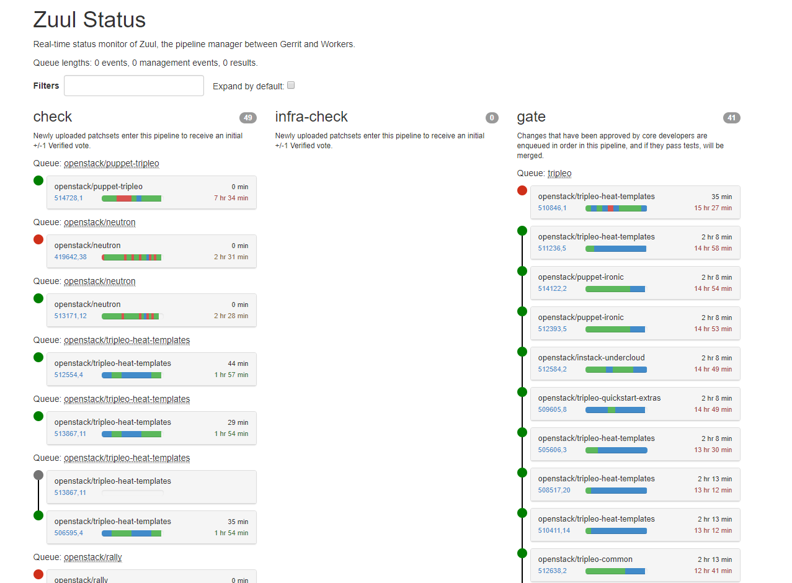Open change link 512638,2
This screenshot has width=792, height=583.
pos(552,571)
